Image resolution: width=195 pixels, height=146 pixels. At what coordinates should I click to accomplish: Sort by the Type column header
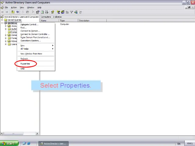tap(69, 21)
